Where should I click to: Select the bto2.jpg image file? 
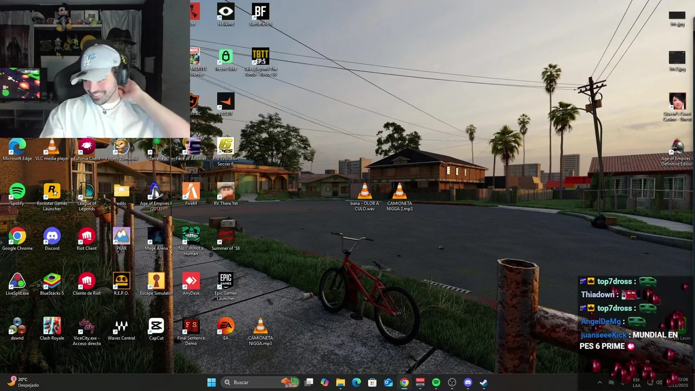click(677, 61)
